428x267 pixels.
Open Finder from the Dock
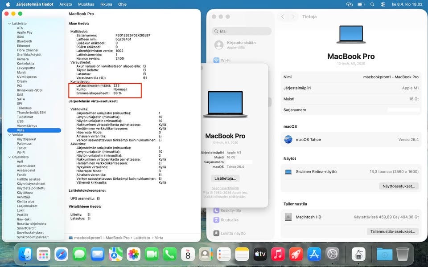click(x=25, y=255)
